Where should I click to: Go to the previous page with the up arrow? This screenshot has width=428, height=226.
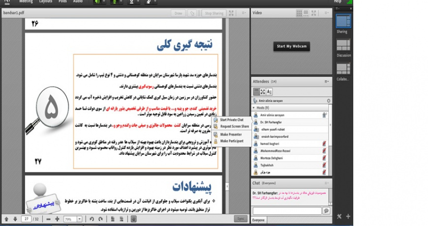[x=6, y=219]
